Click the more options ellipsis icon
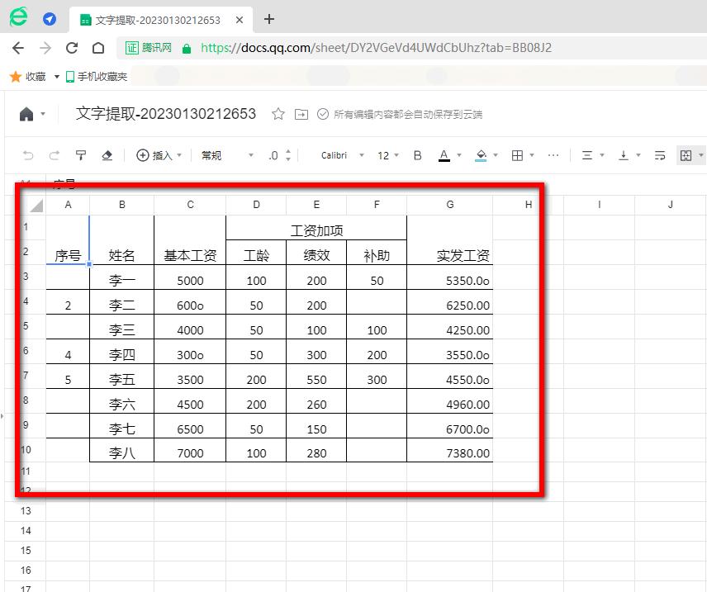The height and width of the screenshot is (592, 707). click(553, 155)
